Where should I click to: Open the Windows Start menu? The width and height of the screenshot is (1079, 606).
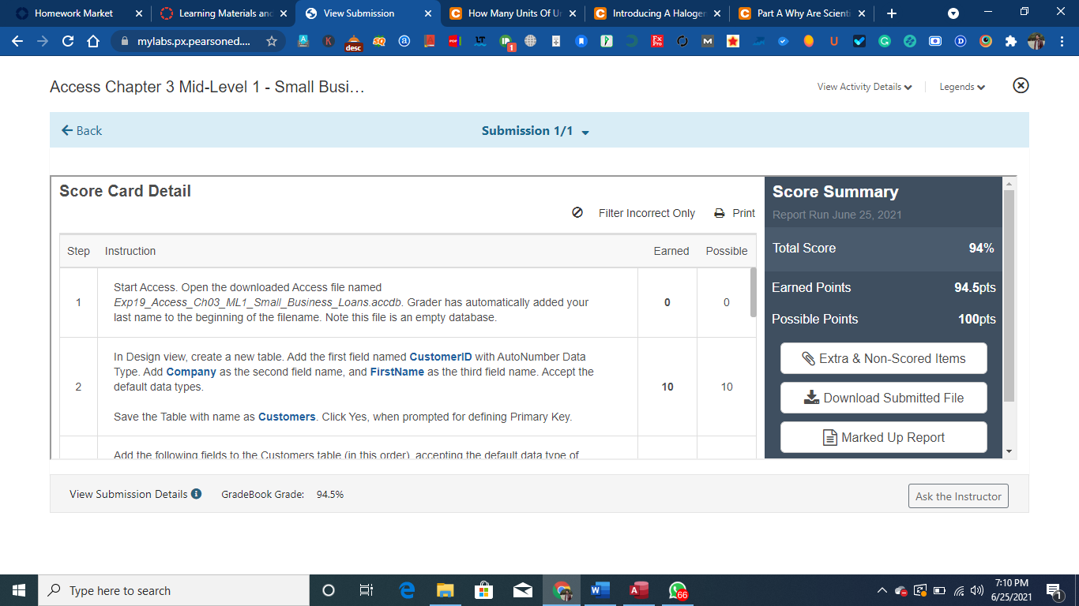tap(19, 590)
